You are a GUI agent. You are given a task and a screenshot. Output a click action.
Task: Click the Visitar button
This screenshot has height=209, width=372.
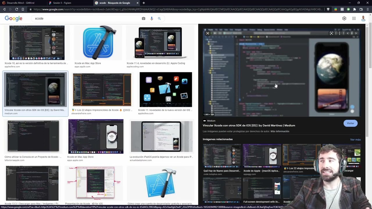click(350, 123)
